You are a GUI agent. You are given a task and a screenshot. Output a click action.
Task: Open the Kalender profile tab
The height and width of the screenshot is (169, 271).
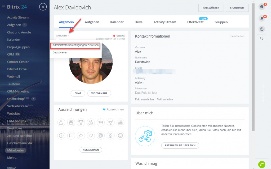pyautogui.click(x=117, y=22)
